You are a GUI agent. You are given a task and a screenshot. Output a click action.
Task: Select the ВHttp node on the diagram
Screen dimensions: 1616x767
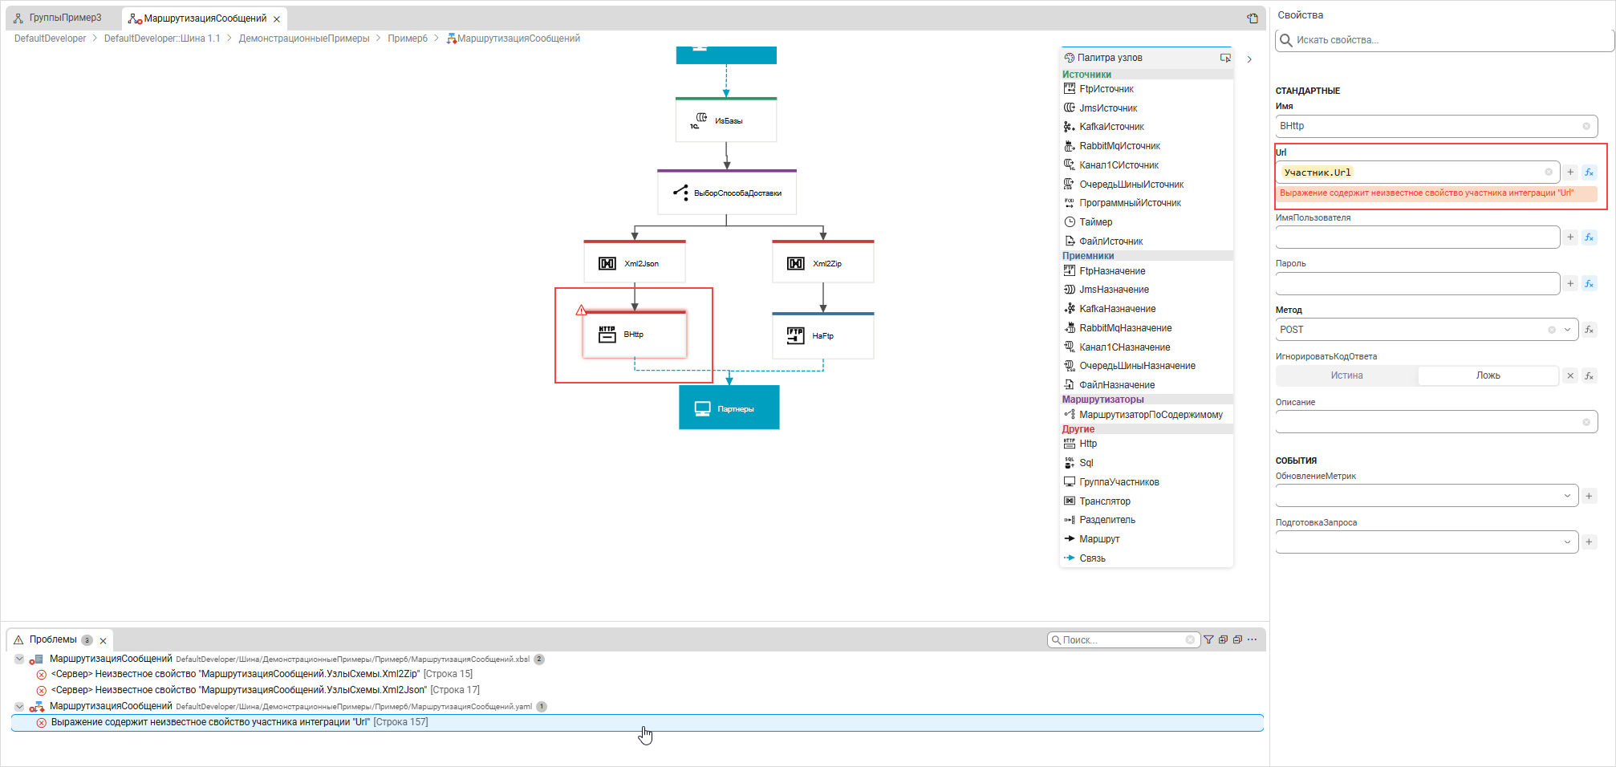tap(634, 335)
